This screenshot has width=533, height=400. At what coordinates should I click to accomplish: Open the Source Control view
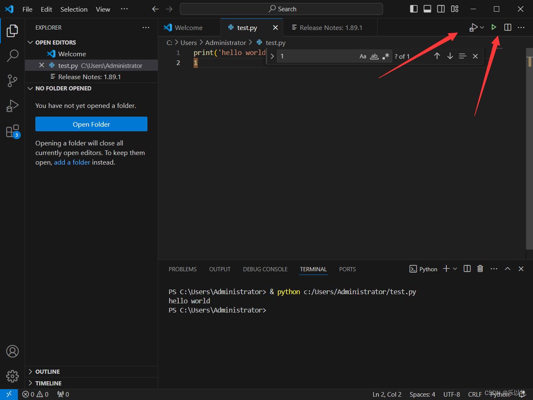(12, 80)
